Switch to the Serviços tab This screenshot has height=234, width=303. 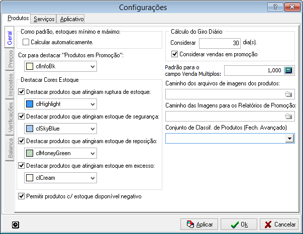44,19
